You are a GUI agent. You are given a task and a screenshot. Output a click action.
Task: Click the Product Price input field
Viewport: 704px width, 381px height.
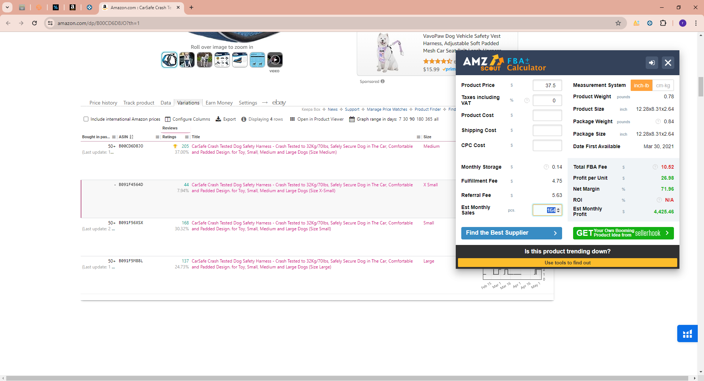(x=547, y=85)
